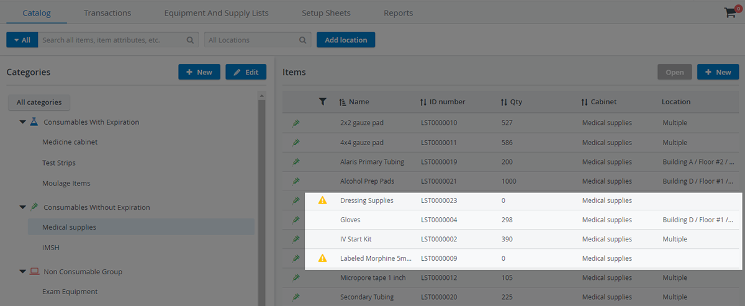Click warning icon beside Labeled Morphine

pos(322,258)
